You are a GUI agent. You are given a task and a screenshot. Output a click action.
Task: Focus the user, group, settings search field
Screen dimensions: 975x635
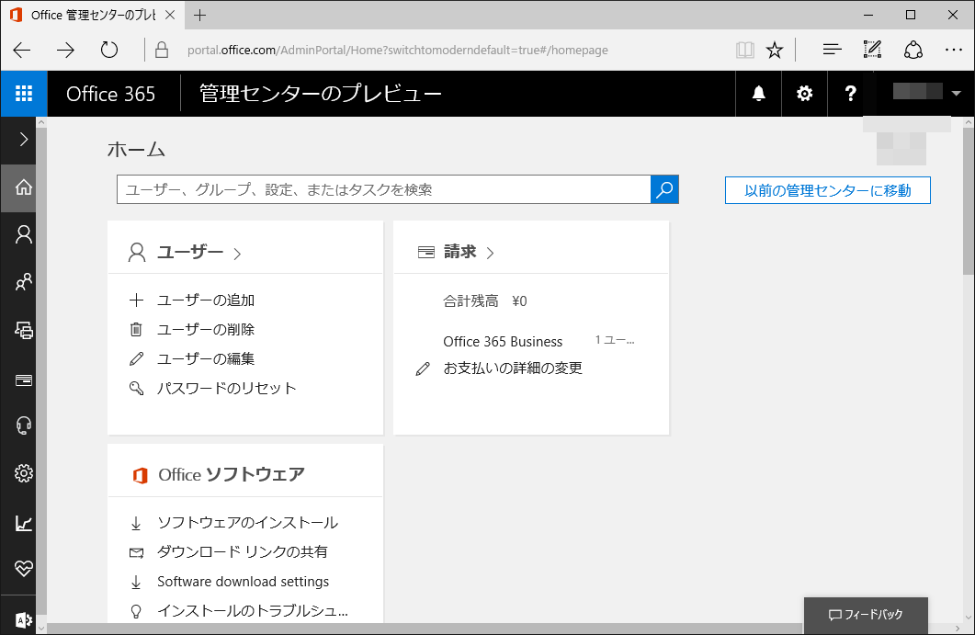pos(383,189)
